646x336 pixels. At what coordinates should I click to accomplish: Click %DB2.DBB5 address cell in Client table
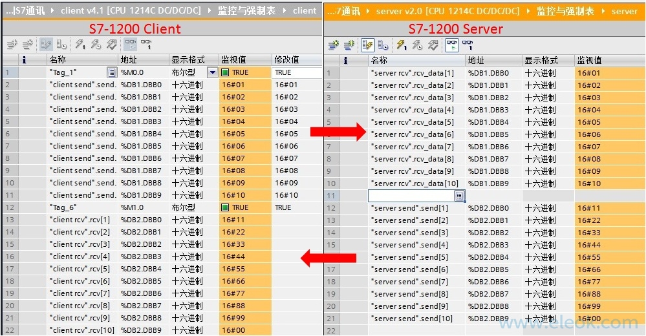(144, 281)
